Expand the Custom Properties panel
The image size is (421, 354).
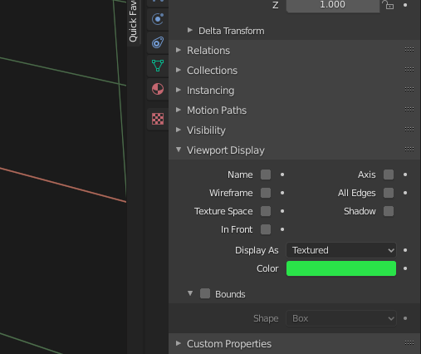click(179, 343)
